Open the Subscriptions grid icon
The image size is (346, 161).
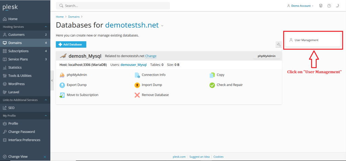[5, 51]
